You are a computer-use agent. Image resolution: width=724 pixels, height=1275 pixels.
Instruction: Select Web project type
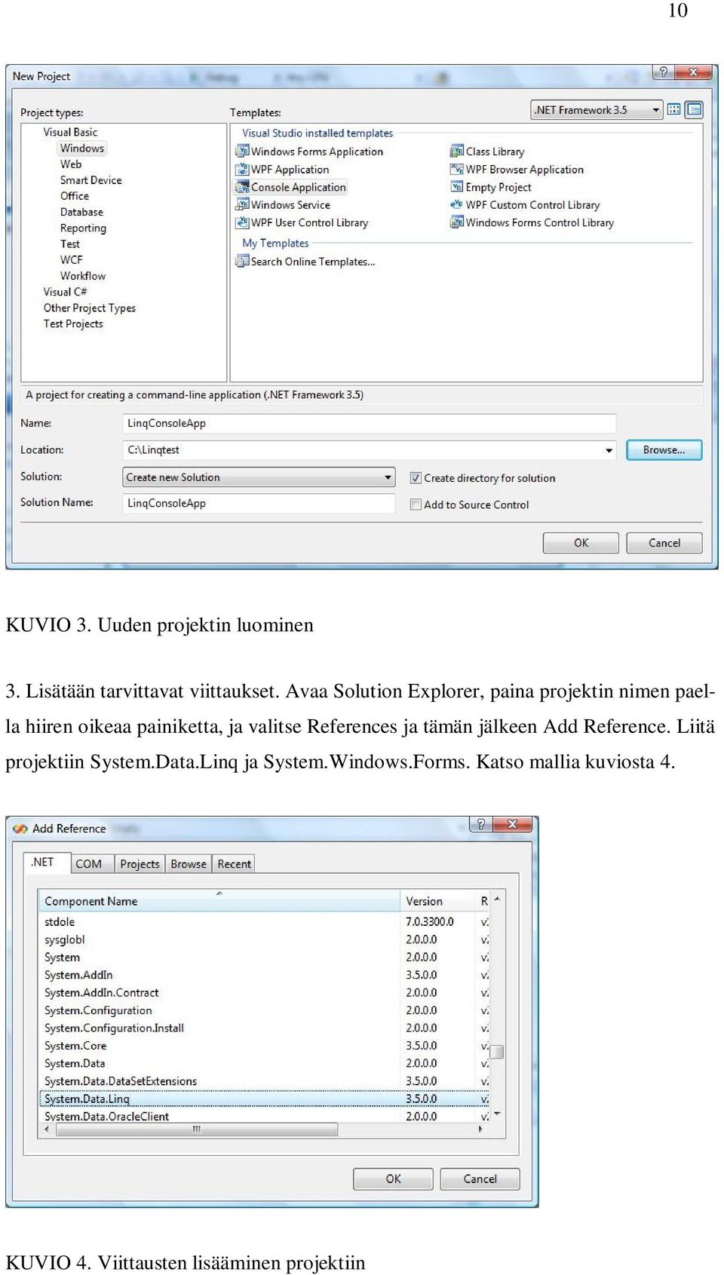click(x=71, y=164)
